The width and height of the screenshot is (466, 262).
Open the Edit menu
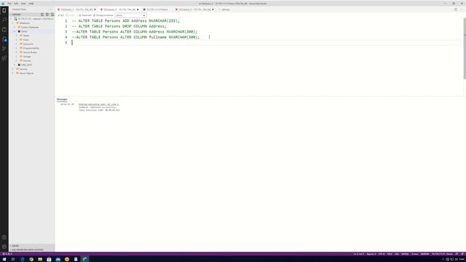coord(16,4)
